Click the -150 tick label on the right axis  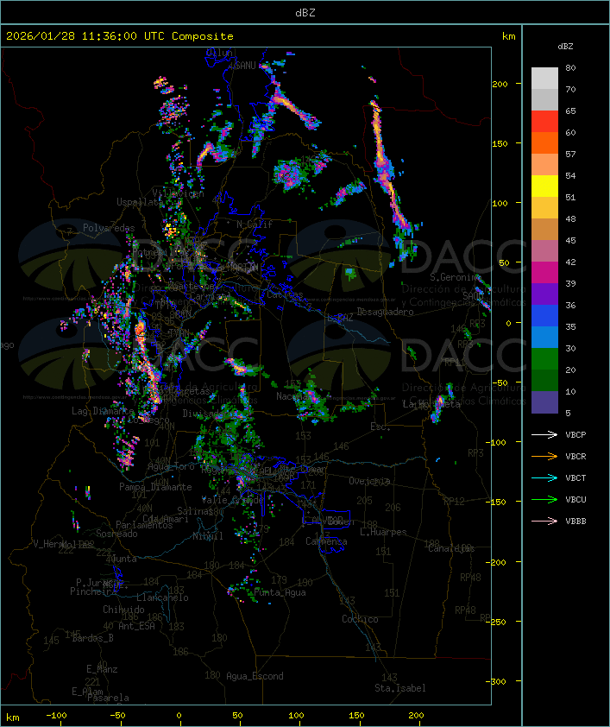pyautogui.click(x=497, y=503)
